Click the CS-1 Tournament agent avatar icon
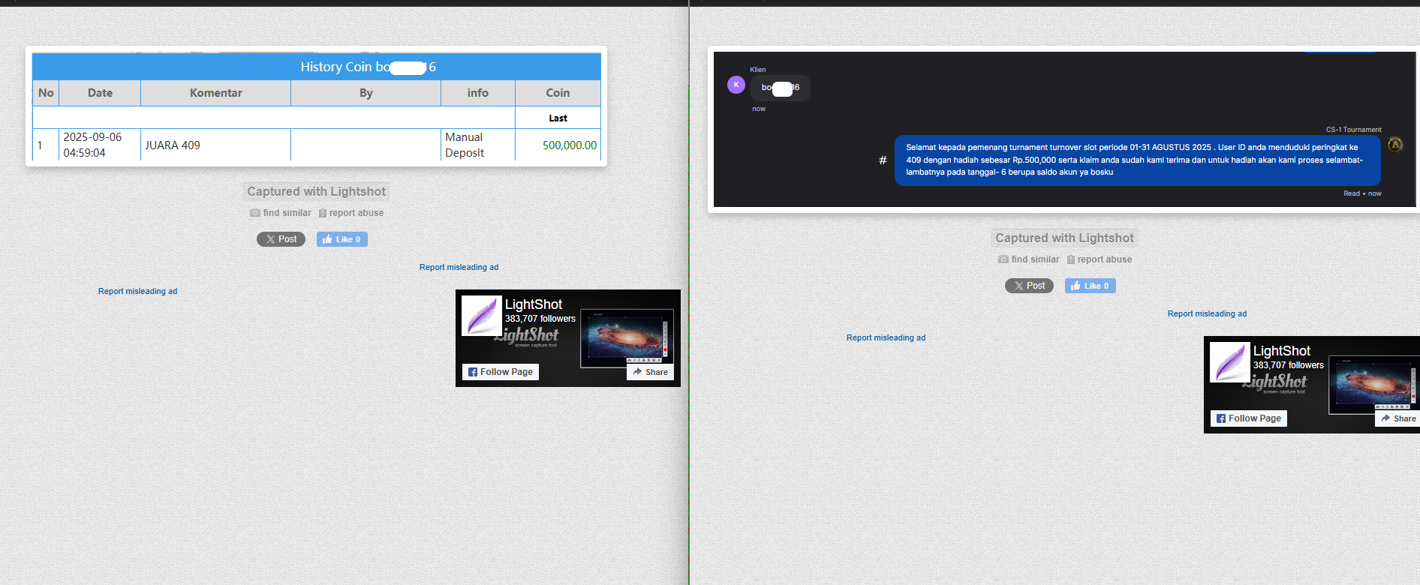The width and height of the screenshot is (1420, 585). coord(1395,145)
